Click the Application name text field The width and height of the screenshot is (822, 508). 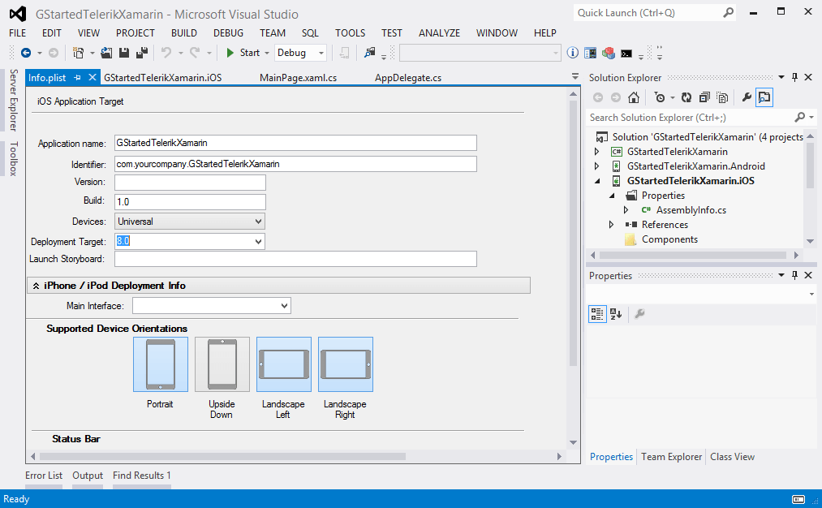pos(295,143)
